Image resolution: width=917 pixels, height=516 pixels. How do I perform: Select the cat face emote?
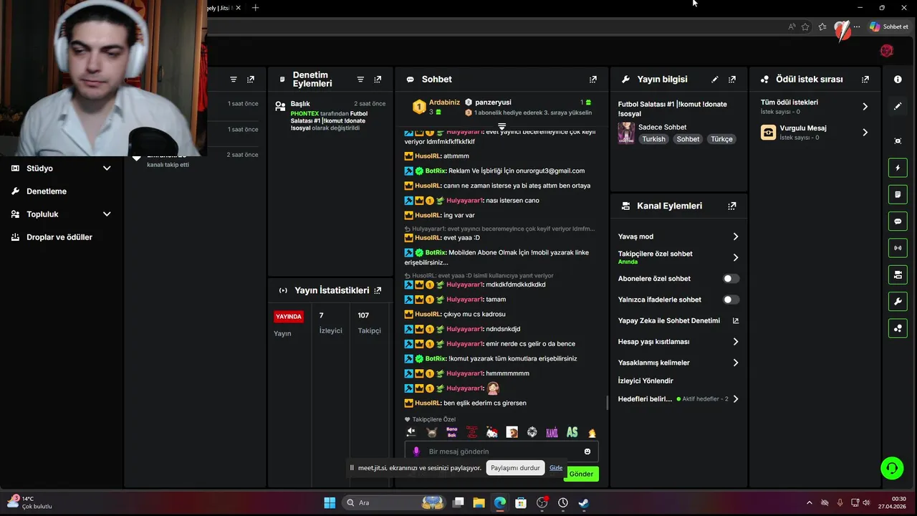click(431, 432)
